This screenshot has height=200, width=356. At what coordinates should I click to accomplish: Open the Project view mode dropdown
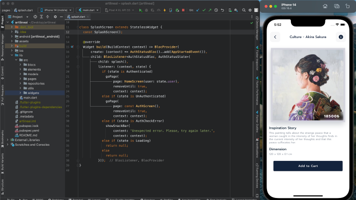tap(18, 17)
